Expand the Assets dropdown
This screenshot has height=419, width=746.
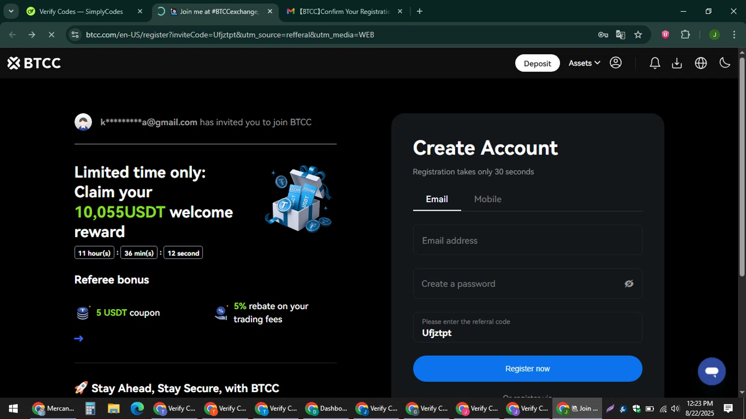click(584, 63)
